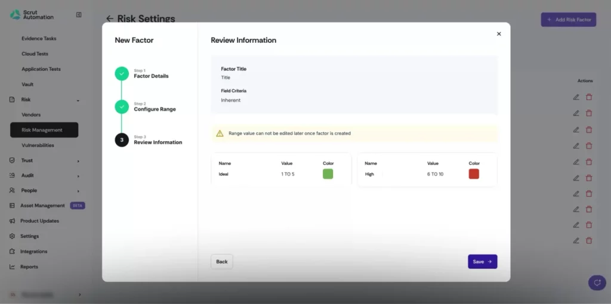The width and height of the screenshot is (611, 304).
Task: Expand the Trust section chevron
Action: click(x=78, y=161)
